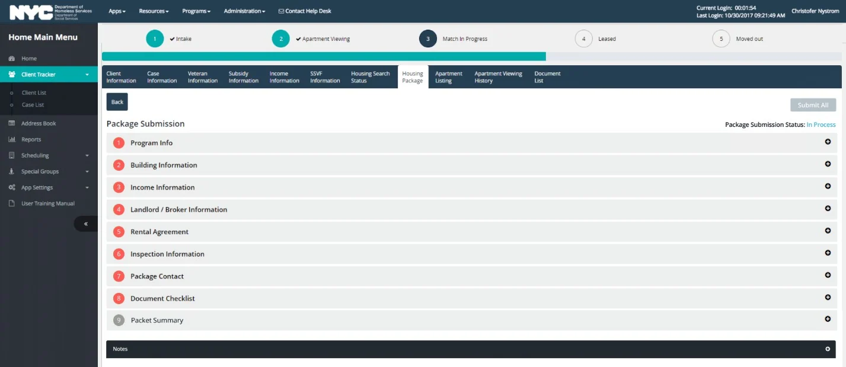This screenshot has width=846, height=367.
Task: Click the red number 4 badge for Landlord / Broker
Action: [119, 209]
